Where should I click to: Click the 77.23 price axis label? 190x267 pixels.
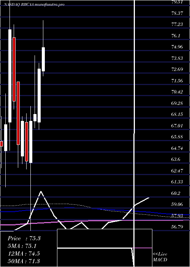point(177,24)
